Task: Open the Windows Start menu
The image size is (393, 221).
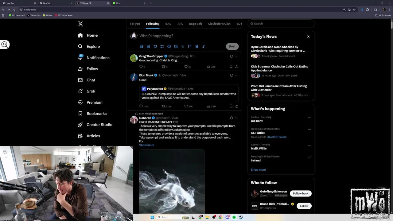Action: pyautogui.click(x=152, y=217)
